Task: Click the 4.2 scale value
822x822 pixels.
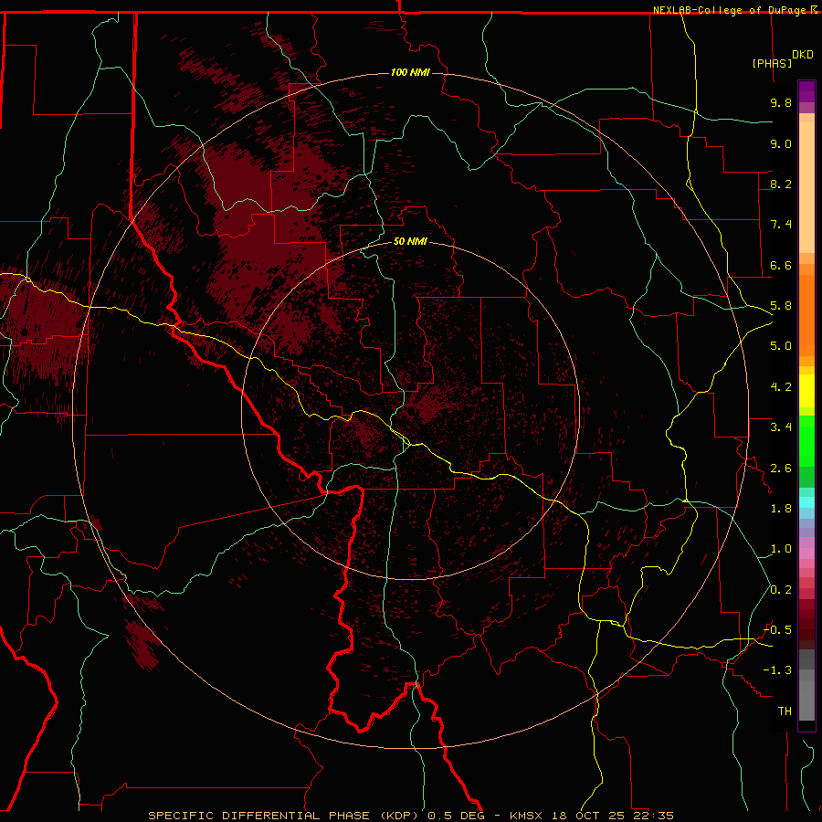Action: click(781, 387)
